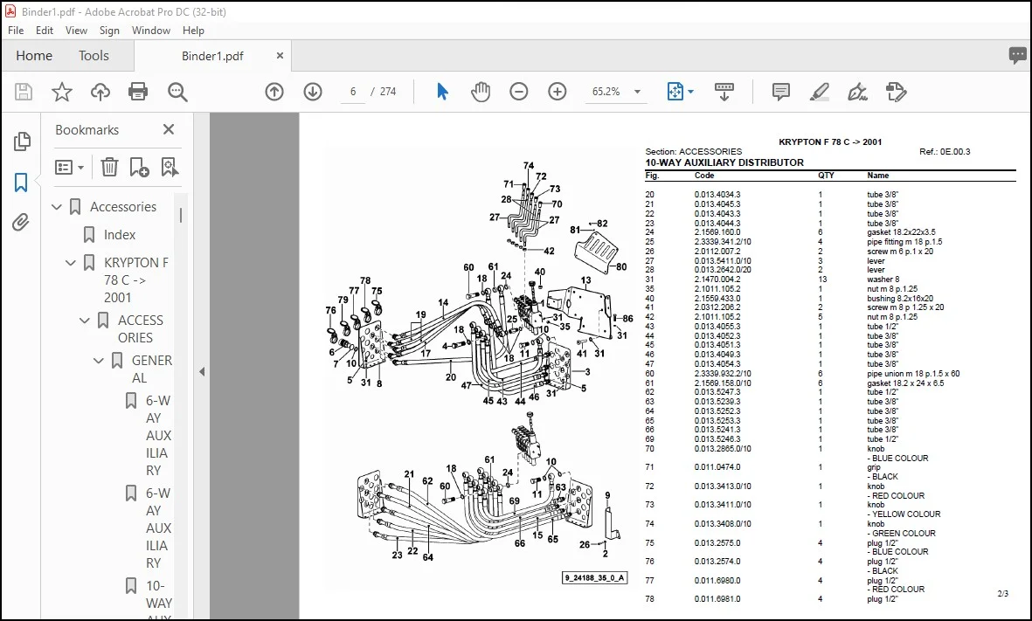Collapse the ACCESSORIES sub-bookmark
The width and height of the screenshot is (1032, 621).
84,321
